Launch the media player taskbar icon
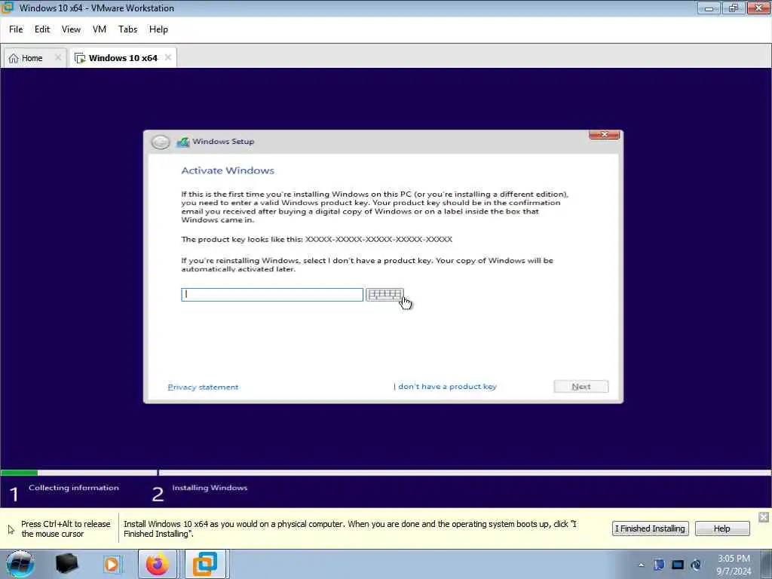 coord(112,564)
